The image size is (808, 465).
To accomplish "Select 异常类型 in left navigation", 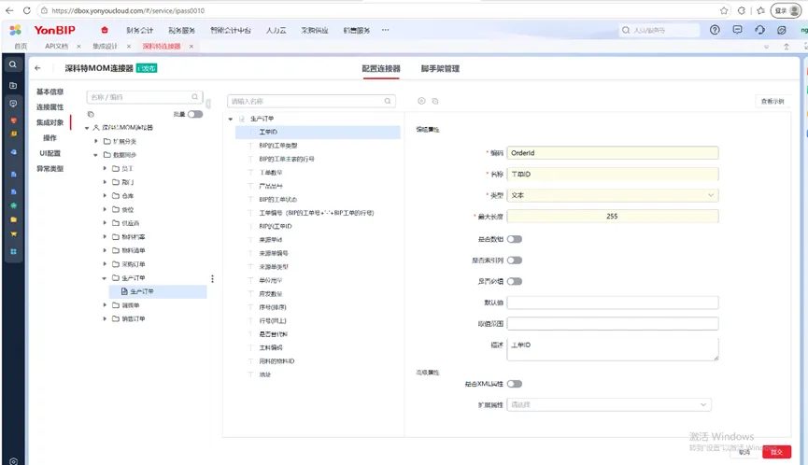I will tap(50, 169).
